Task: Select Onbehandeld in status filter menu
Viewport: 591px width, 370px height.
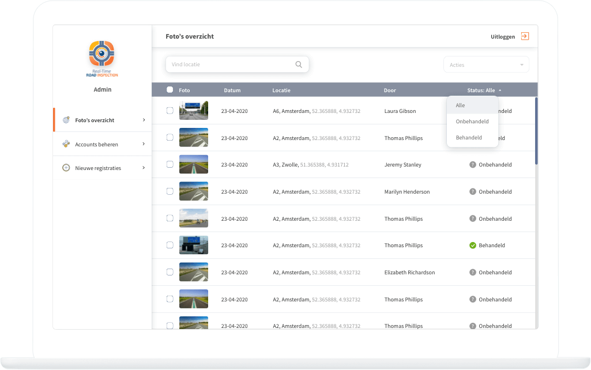Action: (472, 122)
